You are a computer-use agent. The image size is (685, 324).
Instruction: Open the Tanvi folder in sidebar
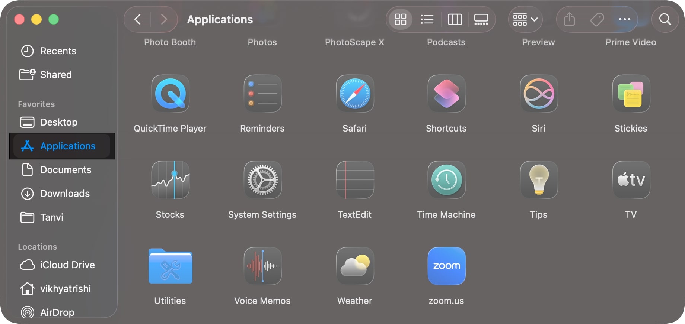coord(61,217)
